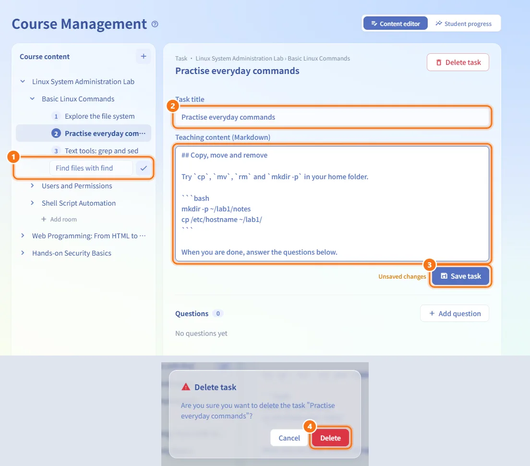Confirm the new task name with the checkmark
This screenshot has height=466, width=530.
click(144, 168)
